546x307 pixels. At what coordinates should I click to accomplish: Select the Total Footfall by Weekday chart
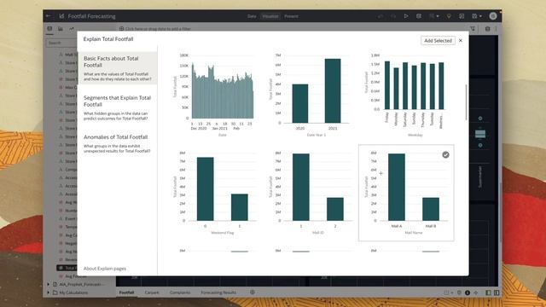(406, 95)
